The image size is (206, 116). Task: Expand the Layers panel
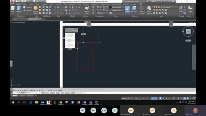[x=162, y=16]
